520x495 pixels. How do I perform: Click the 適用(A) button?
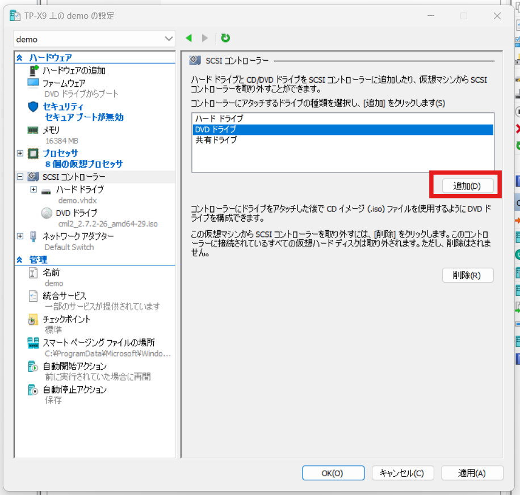(472, 473)
